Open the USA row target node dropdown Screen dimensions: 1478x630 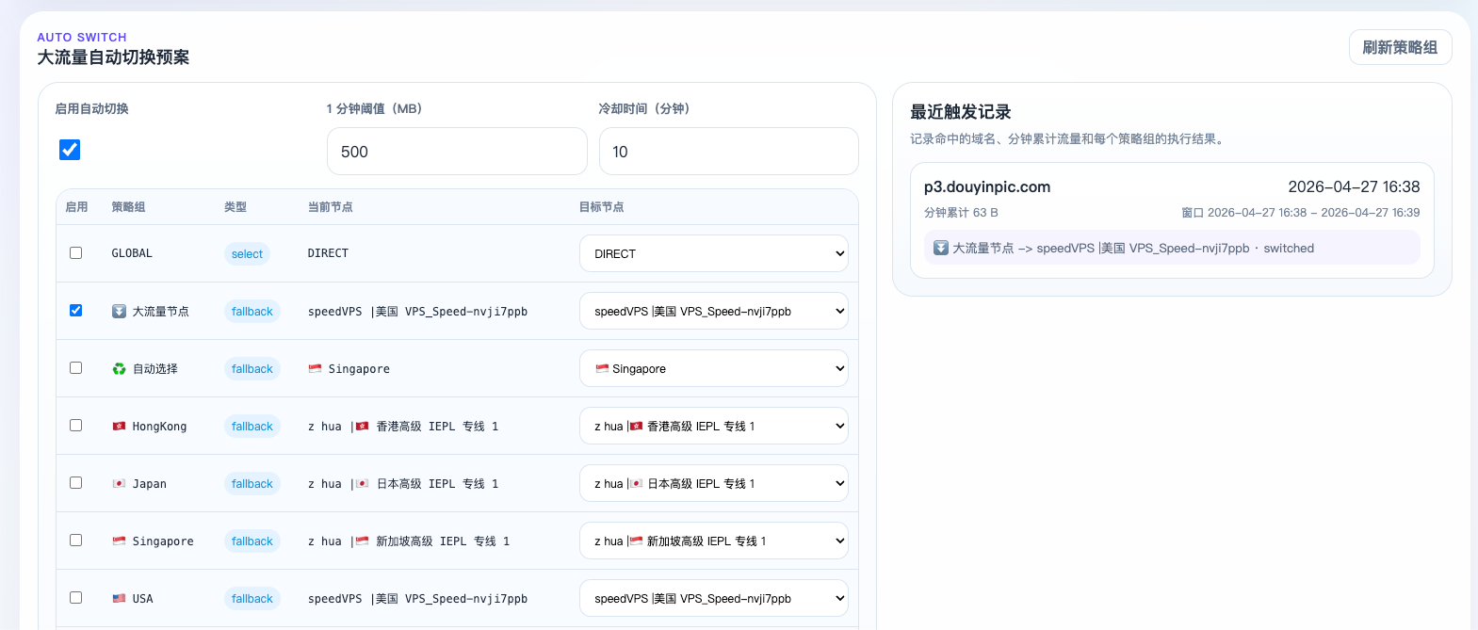[x=713, y=598]
